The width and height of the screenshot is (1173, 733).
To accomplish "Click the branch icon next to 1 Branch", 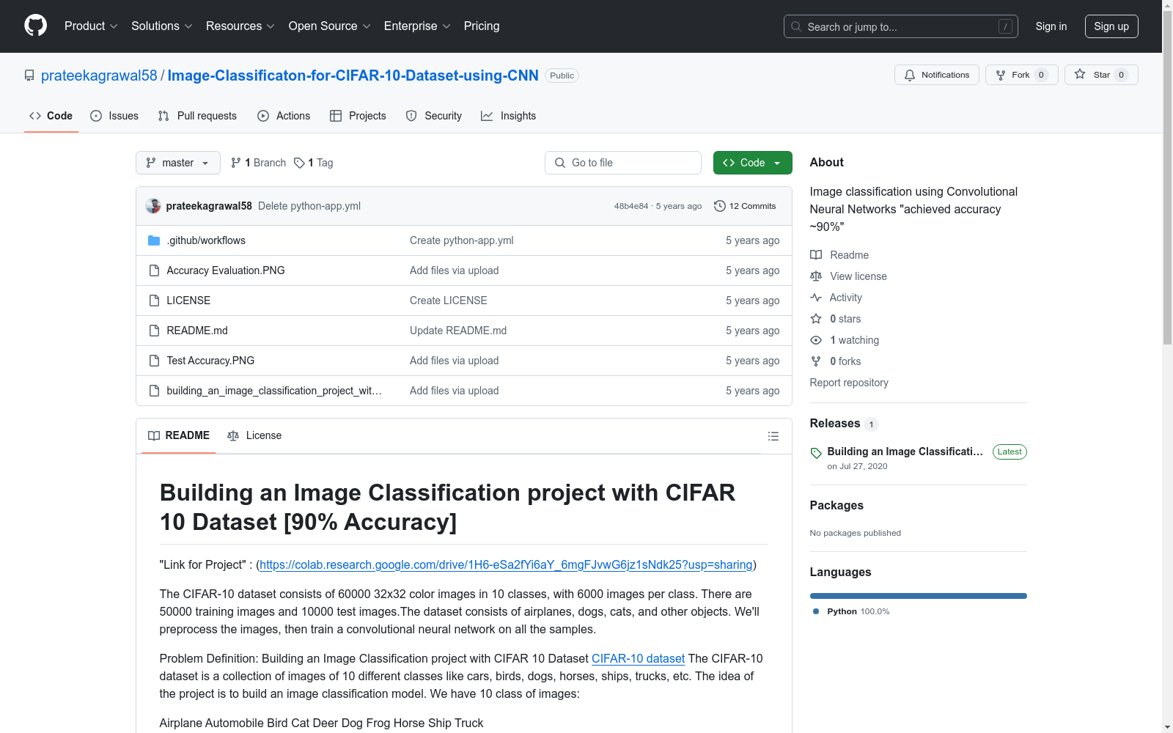I will pos(236,163).
